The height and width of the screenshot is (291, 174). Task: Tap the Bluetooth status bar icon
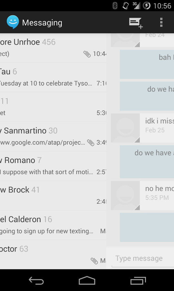[115, 5]
